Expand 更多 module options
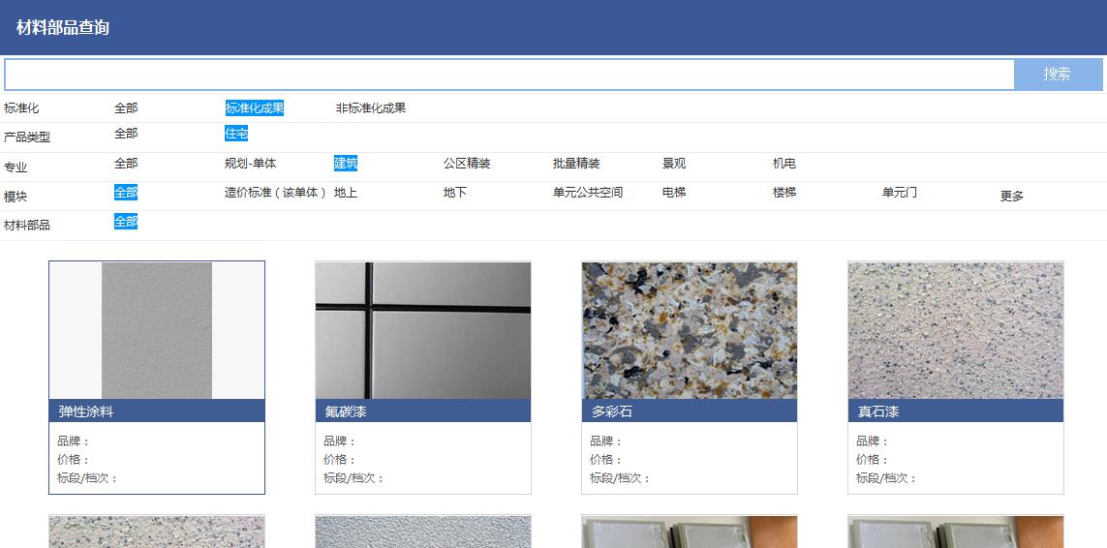Viewport: 1107px width, 548px height. [x=1011, y=197]
